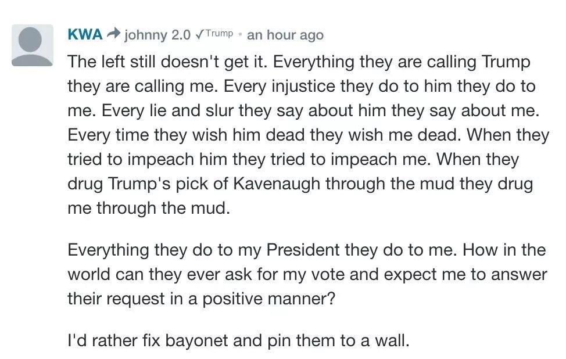Click "me through the mud." ending line
The height and width of the screenshot is (359, 566).
tap(149, 208)
